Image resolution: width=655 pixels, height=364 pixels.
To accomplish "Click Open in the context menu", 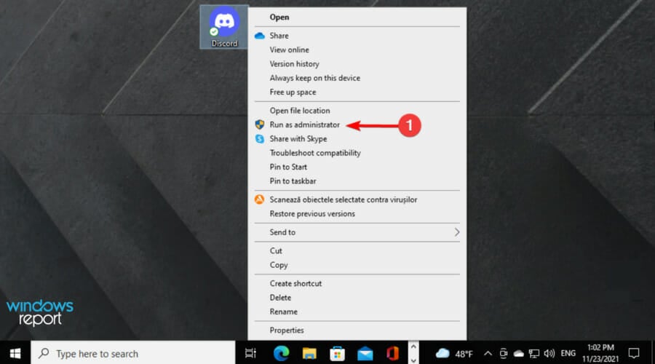I will click(x=279, y=17).
